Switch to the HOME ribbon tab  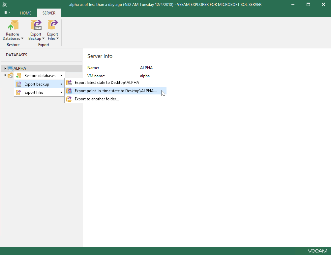tap(25, 13)
